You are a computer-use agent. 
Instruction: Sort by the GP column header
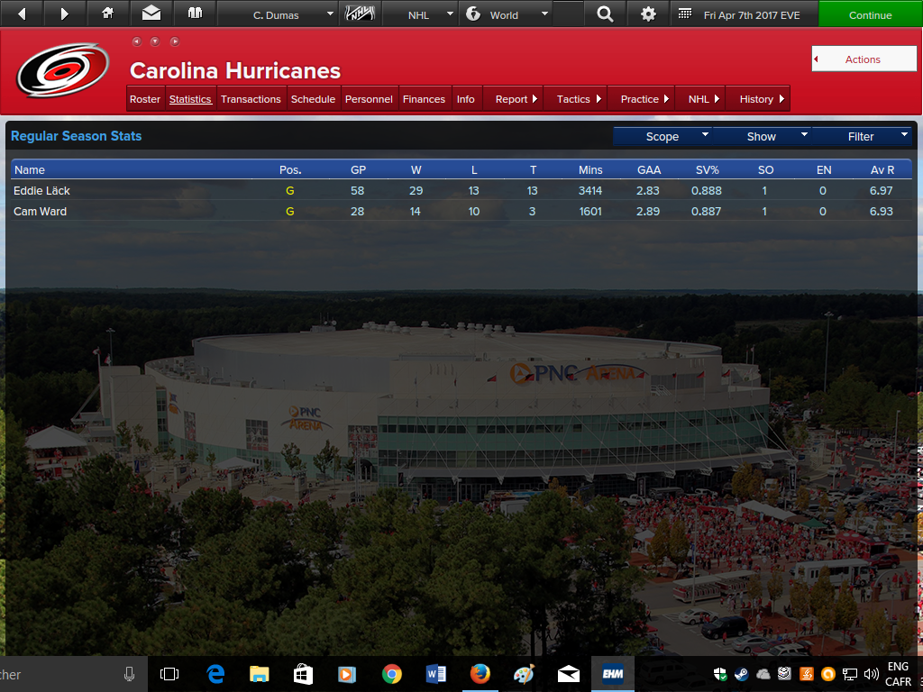[358, 169]
